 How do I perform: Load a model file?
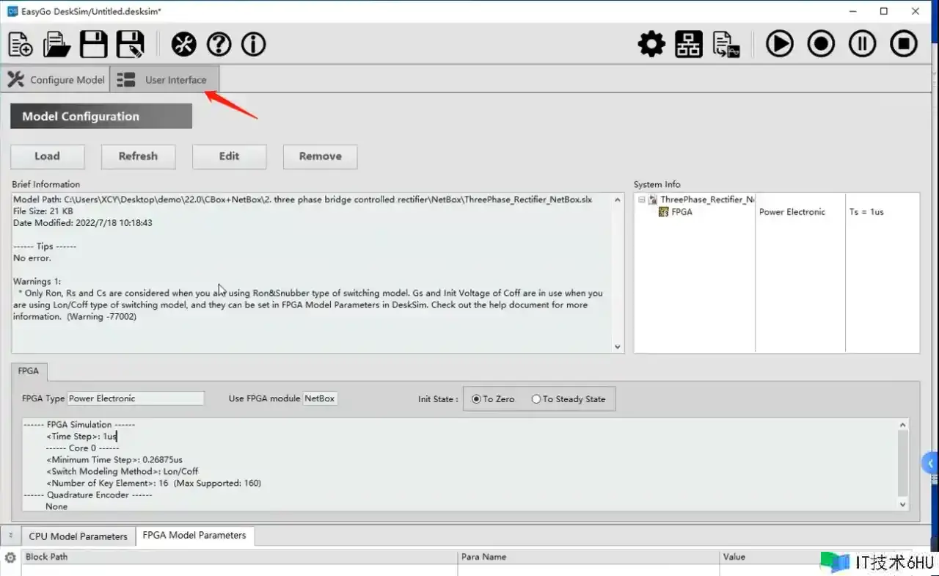click(x=47, y=156)
